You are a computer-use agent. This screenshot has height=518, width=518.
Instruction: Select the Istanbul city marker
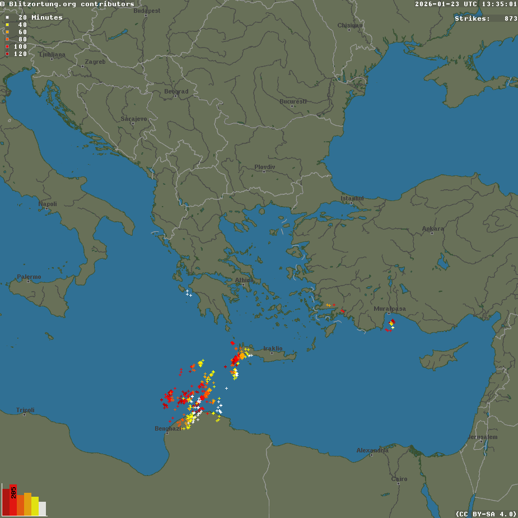point(352,202)
